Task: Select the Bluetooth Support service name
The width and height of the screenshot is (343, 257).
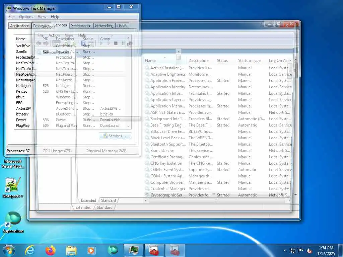Action: pos(168,144)
